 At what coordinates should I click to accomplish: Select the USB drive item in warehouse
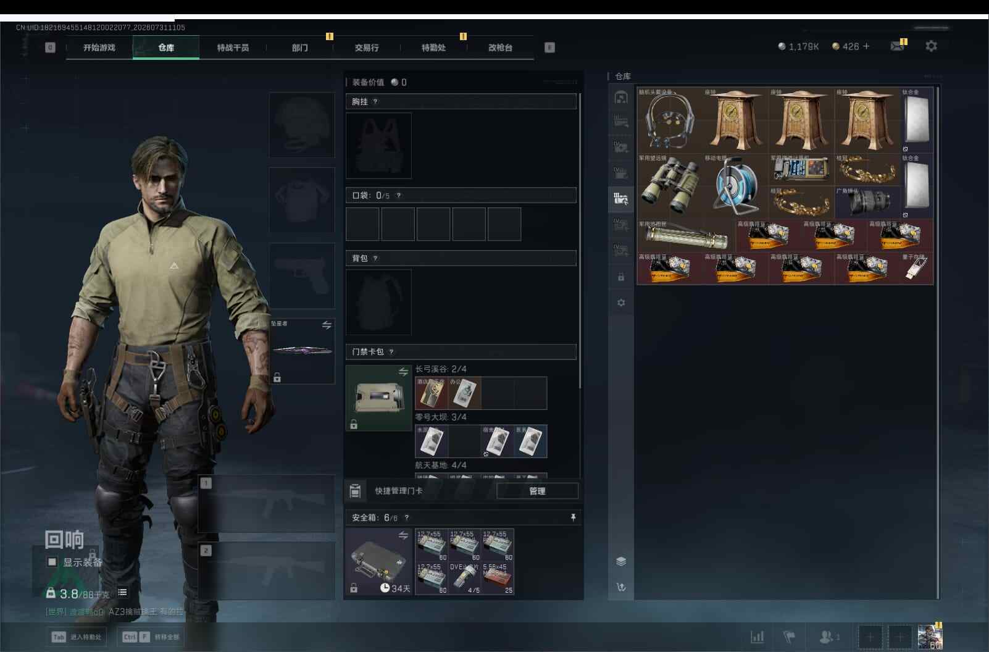click(917, 268)
